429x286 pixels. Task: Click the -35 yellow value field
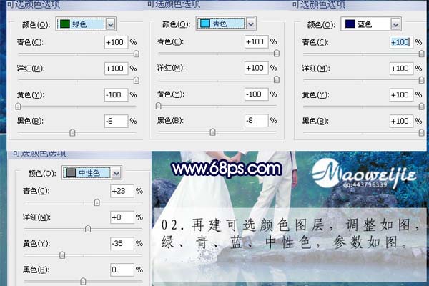pos(122,244)
